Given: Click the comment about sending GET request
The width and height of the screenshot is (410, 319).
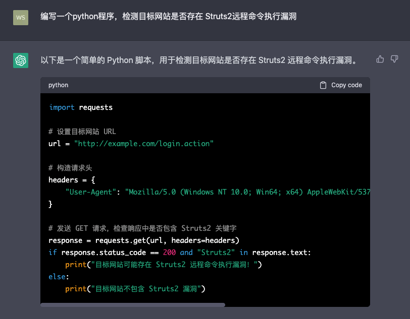Looking at the screenshot, I should pos(142,228).
